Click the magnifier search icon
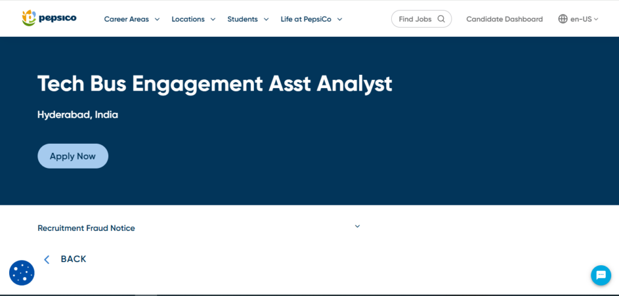Screen dimensions: 619x296 click(441, 19)
